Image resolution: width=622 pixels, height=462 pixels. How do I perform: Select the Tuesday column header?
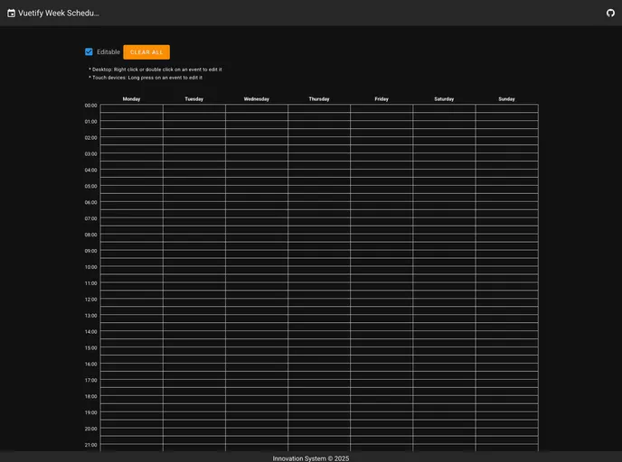pyautogui.click(x=194, y=99)
